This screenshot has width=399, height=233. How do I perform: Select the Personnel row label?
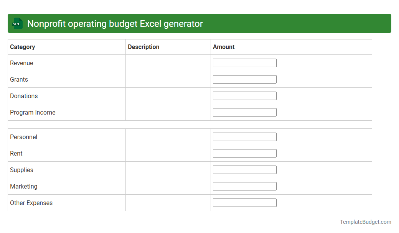point(23,137)
